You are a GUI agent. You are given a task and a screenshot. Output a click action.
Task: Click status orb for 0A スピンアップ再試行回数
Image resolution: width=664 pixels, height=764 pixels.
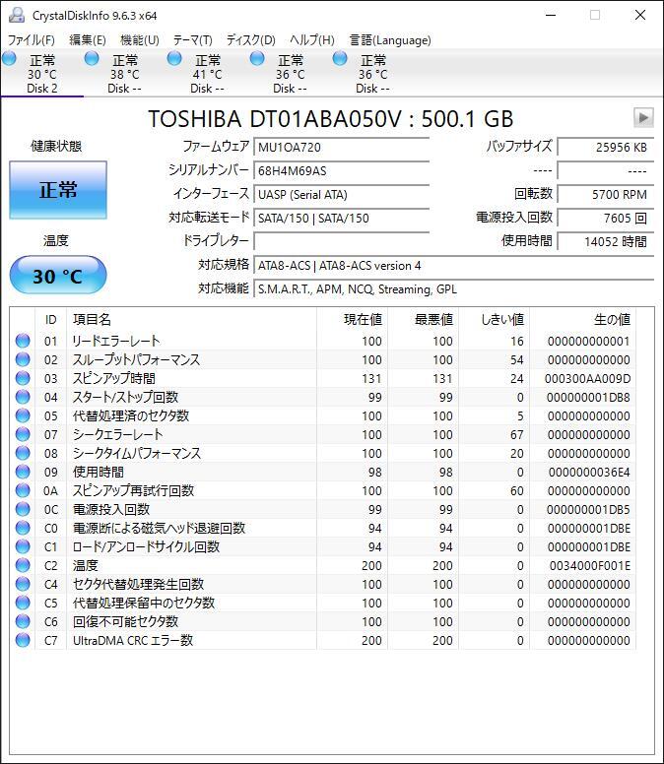(23, 490)
